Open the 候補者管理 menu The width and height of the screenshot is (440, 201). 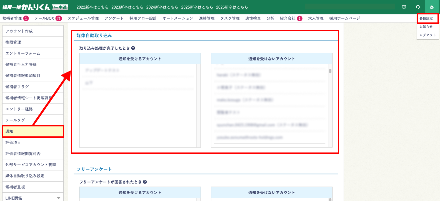click(x=12, y=18)
